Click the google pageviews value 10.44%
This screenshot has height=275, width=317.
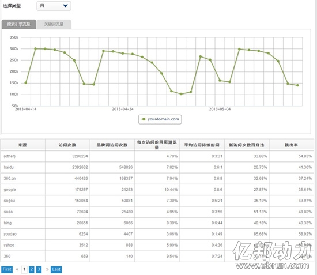tap(171, 190)
